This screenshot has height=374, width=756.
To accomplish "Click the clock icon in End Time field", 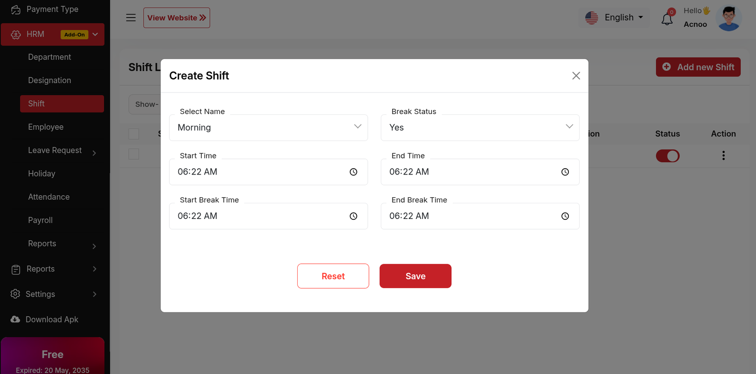I will click(565, 172).
